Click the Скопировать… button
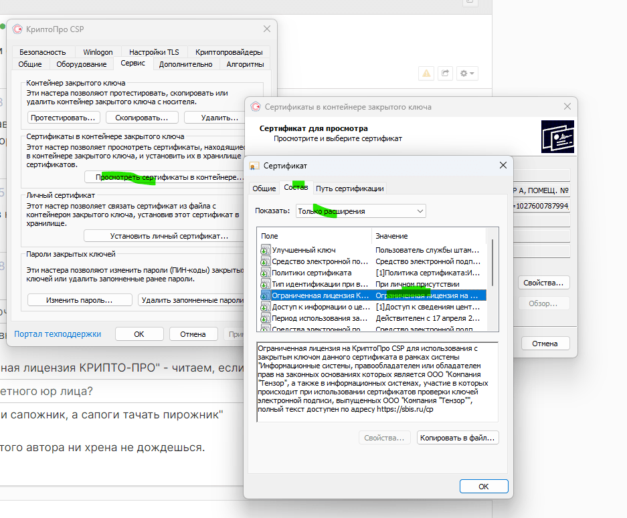This screenshot has height=518, width=627. (142, 118)
